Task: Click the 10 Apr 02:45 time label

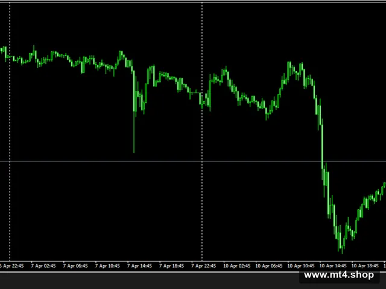Action: pyautogui.click(x=237, y=266)
